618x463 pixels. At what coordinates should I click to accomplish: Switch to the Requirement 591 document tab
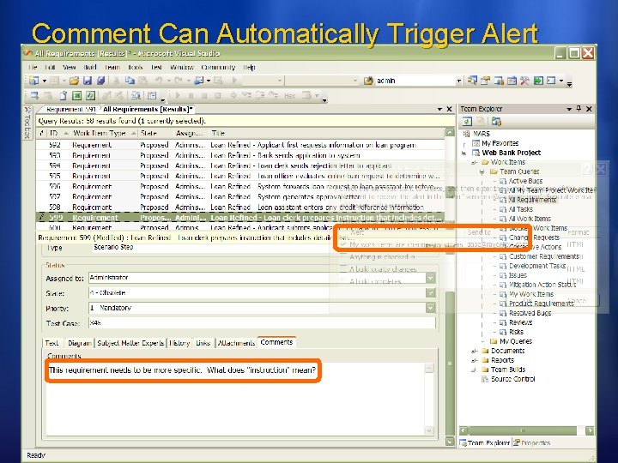click(71, 109)
